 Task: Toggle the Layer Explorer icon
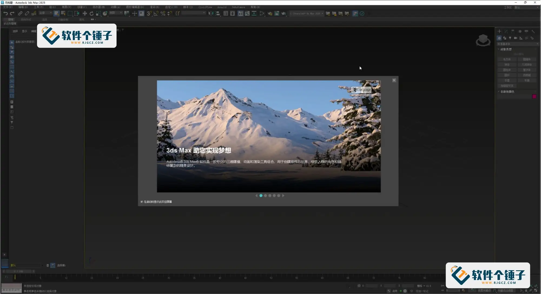pyautogui.click(x=232, y=14)
